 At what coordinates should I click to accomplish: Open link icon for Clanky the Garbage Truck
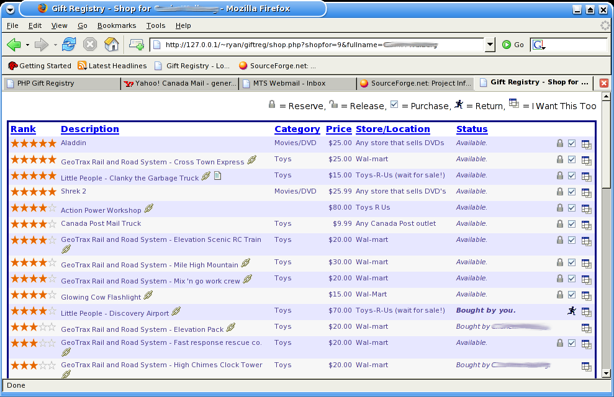click(206, 176)
